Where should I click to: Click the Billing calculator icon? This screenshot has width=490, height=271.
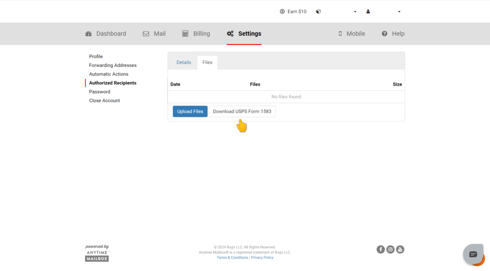point(185,34)
